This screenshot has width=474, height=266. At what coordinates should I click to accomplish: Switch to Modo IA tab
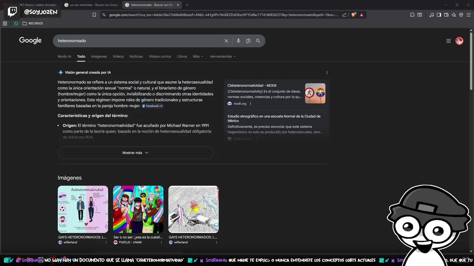click(x=64, y=57)
